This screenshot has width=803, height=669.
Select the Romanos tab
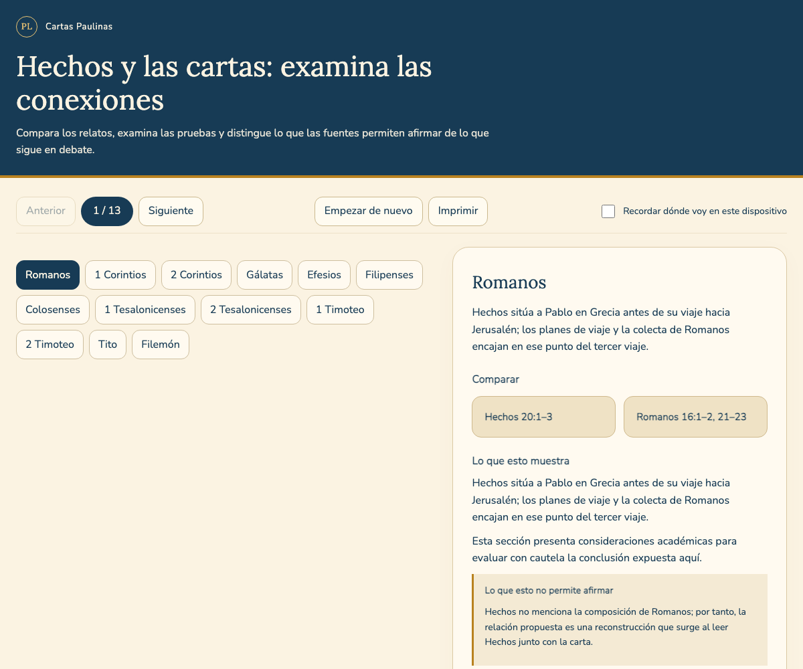(x=48, y=275)
